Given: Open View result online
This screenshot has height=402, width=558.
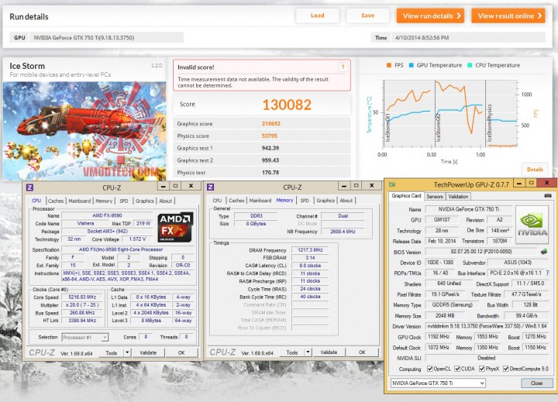Looking at the screenshot, I should click(508, 15).
